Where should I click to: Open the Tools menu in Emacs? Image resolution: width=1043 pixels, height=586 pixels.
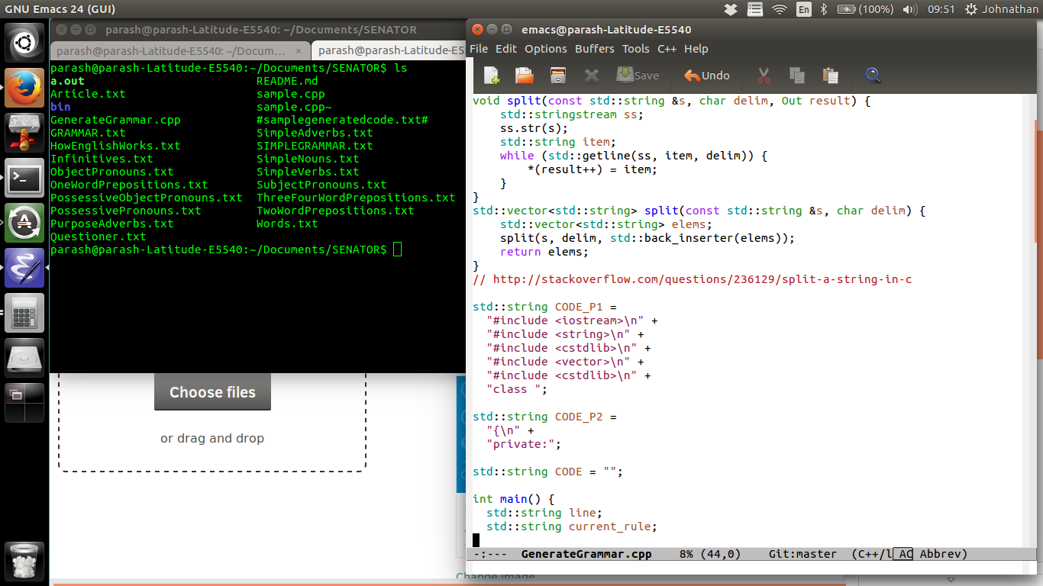coord(636,49)
